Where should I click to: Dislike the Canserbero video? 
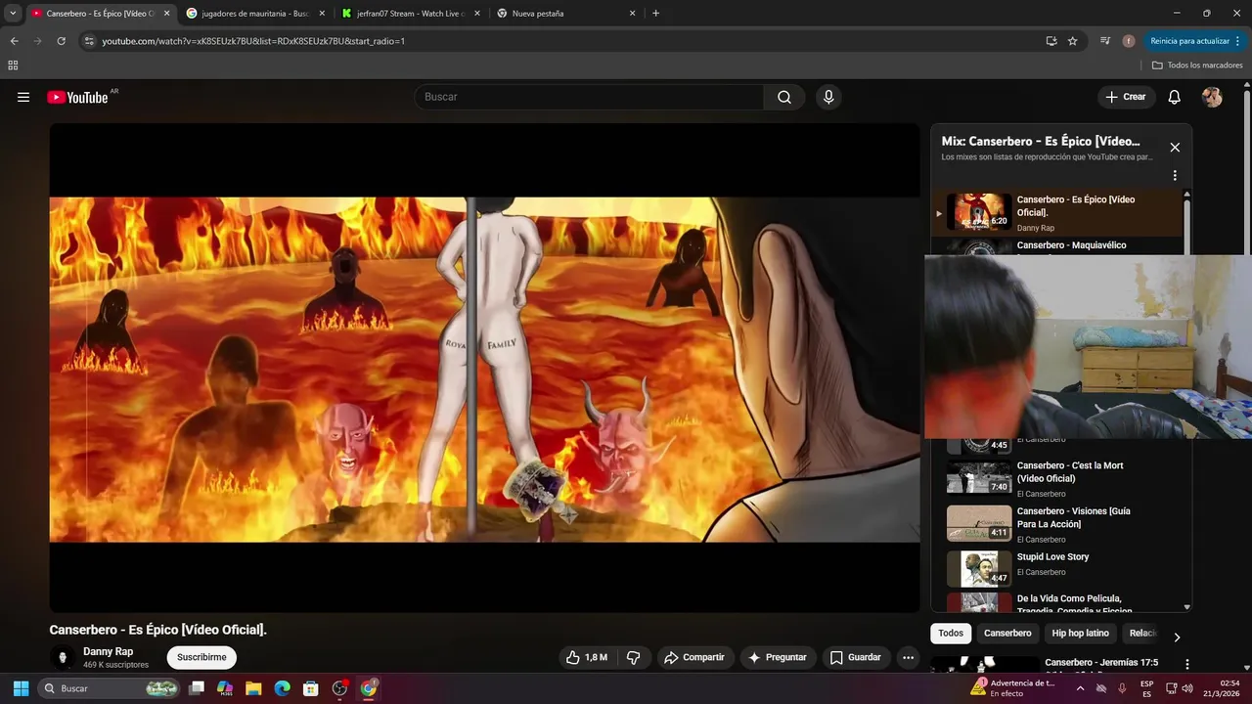(633, 657)
